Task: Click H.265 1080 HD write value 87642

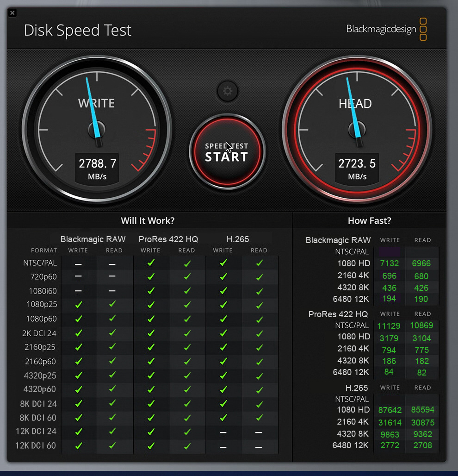Action: click(x=390, y=410)
